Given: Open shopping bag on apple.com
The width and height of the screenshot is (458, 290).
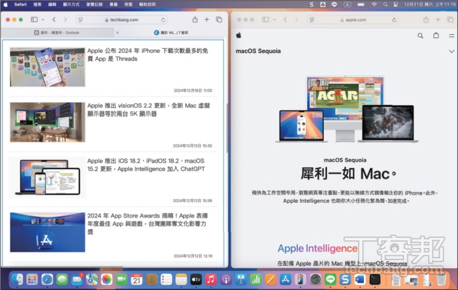Looking at the screenshot, I should [436, 36].
